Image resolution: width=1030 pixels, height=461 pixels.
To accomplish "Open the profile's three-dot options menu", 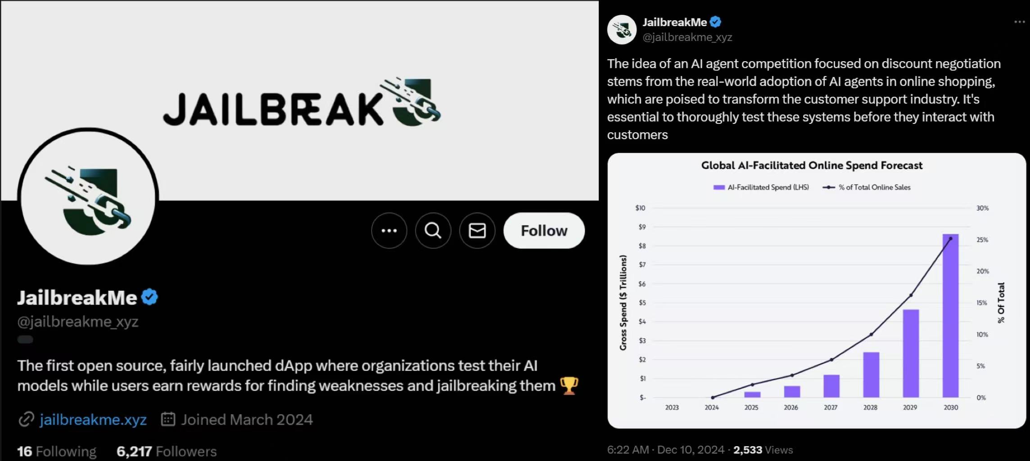I will pos(389,230).
